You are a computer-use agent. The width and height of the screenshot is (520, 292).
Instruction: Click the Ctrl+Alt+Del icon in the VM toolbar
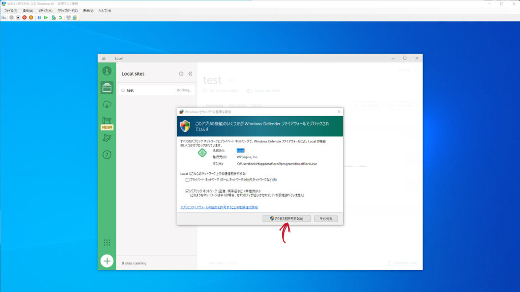point(4,18)
